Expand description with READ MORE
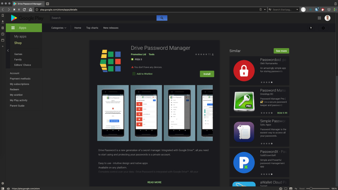Image resolution: width=338 pixels, height=190 pixels. point(154,182)
